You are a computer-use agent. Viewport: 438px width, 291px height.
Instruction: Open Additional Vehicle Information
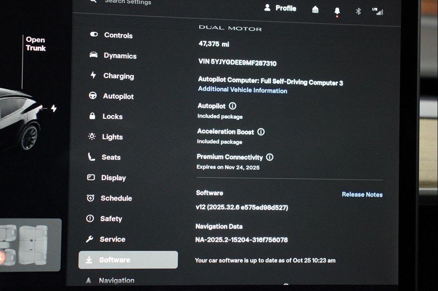(242, 90)
